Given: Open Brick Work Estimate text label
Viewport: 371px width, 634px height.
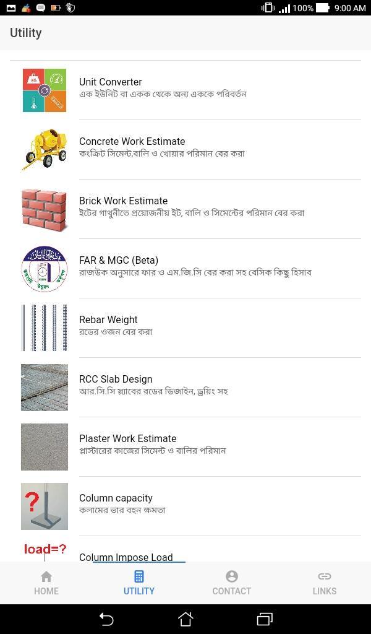Looking at the screenshot, I should point(124,201).
